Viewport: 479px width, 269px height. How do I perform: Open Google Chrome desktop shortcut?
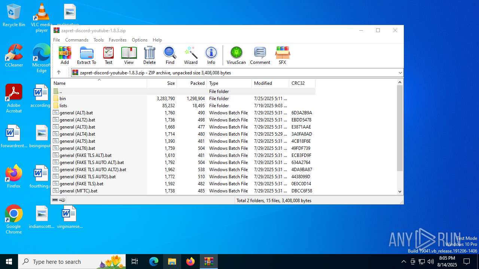click(14, 220)
